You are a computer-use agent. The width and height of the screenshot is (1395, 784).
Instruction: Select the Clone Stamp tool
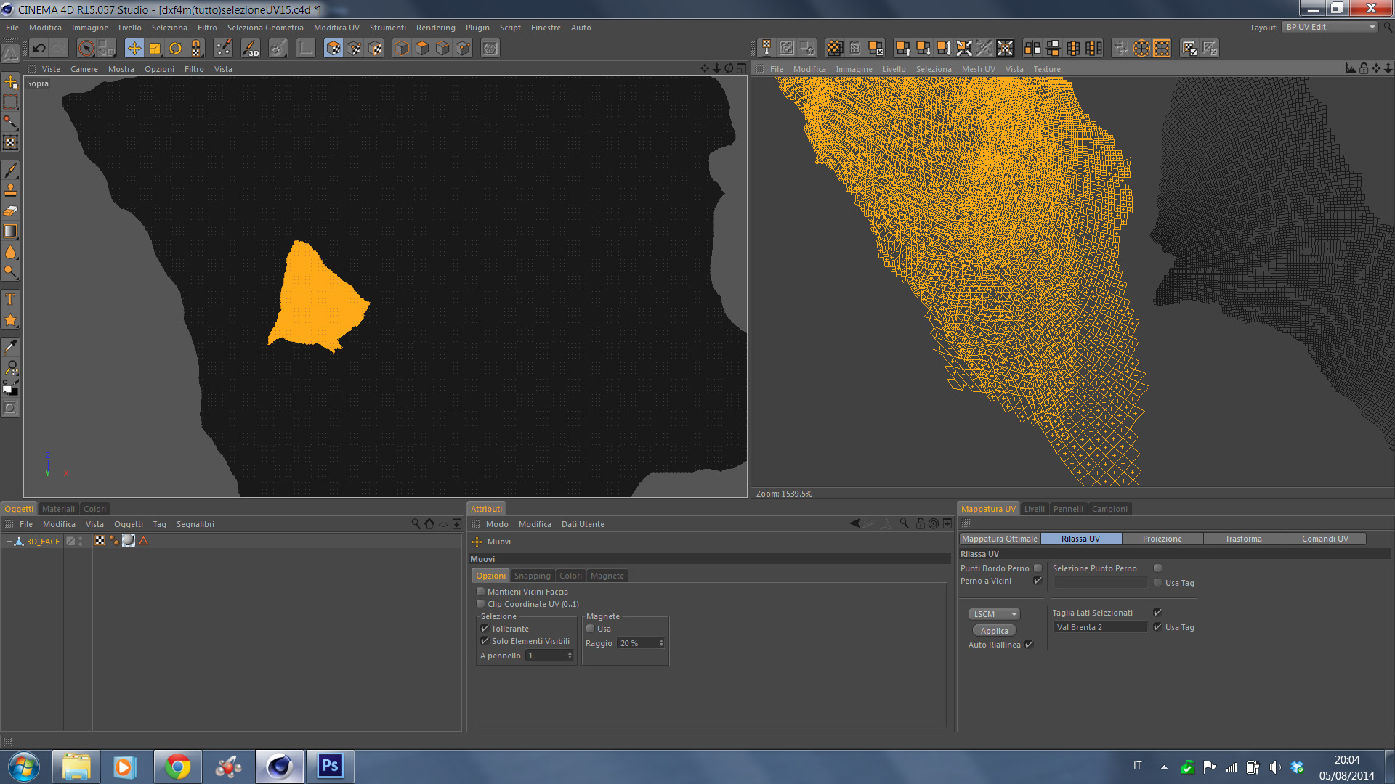(x=10, y=190)
